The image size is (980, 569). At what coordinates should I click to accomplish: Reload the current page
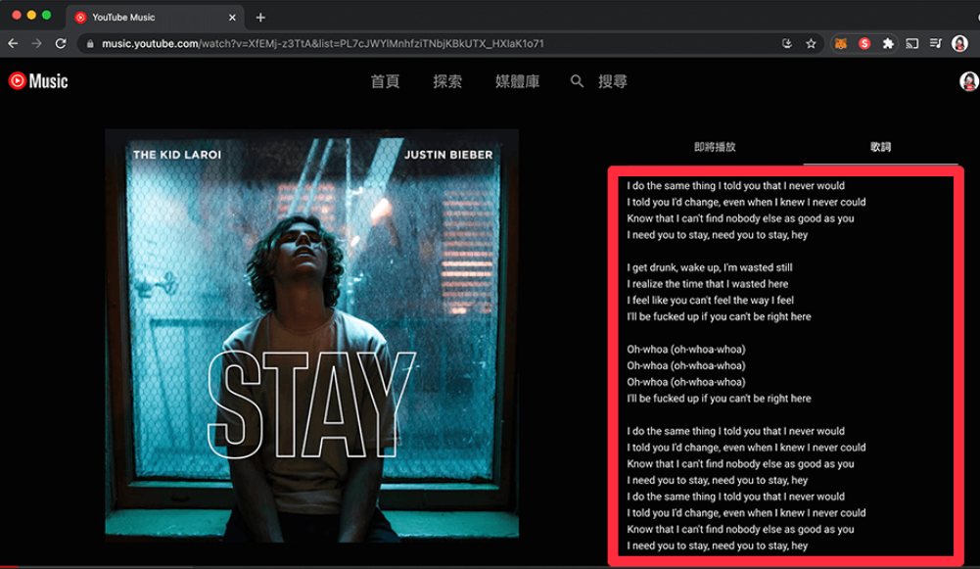[x=61, y=43]
